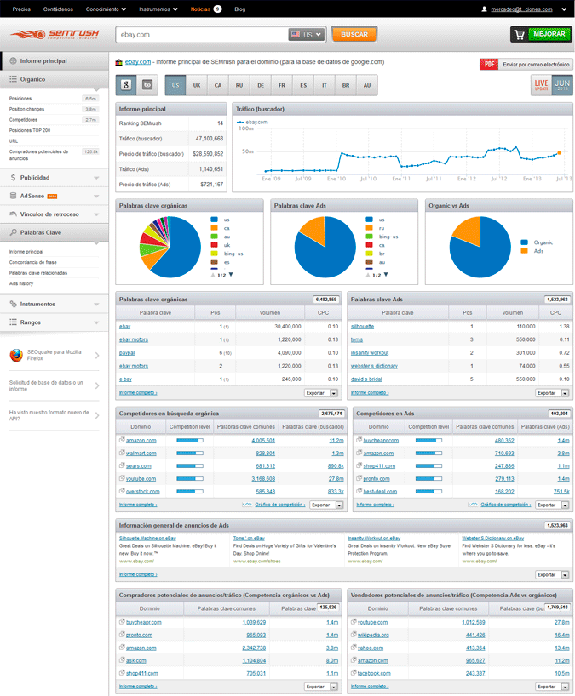The width and height of the screenshot is (575, 696).
Task: Open the Precios menu item
Action: tap(21, 9)
